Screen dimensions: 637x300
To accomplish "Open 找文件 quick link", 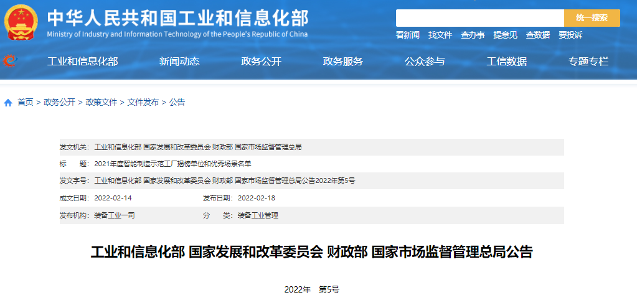I will [x=440, y=35].
